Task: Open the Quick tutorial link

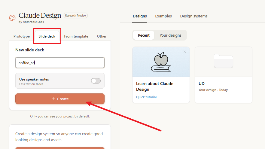Action: pyautogui.click(x=146, y=97)
